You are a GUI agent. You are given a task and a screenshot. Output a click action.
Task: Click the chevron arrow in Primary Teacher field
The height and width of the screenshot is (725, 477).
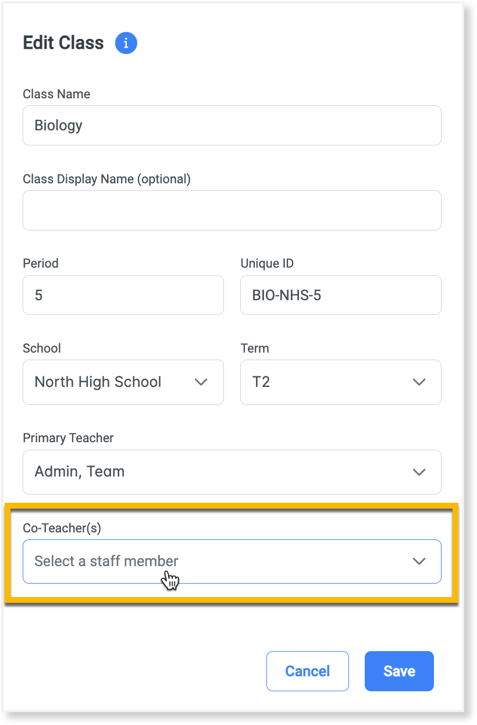click(419, 472)
